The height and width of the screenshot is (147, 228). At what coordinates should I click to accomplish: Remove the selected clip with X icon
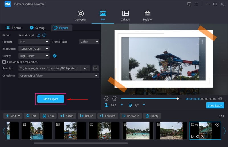click(x=217, y=125)
